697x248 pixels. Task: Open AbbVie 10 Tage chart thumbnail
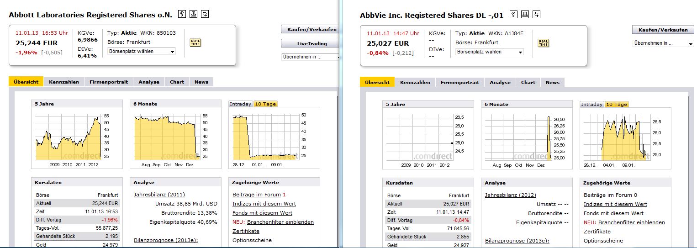point(625,139)
